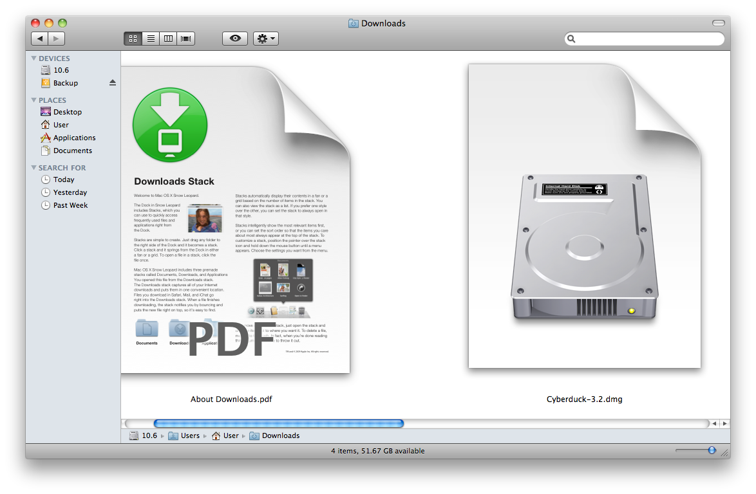Switch to list view

tap(151, 39)
